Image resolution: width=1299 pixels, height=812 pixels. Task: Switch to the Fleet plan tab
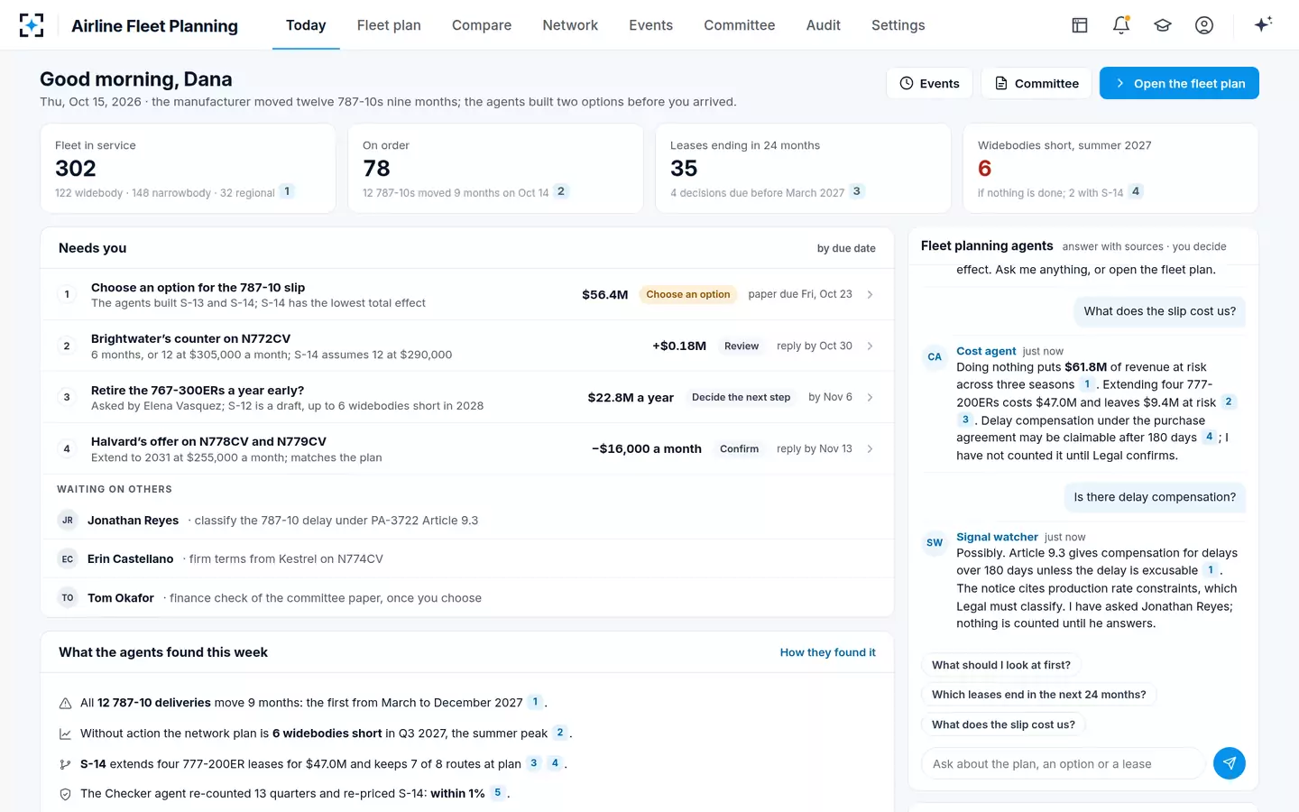(x=389, y=25)
